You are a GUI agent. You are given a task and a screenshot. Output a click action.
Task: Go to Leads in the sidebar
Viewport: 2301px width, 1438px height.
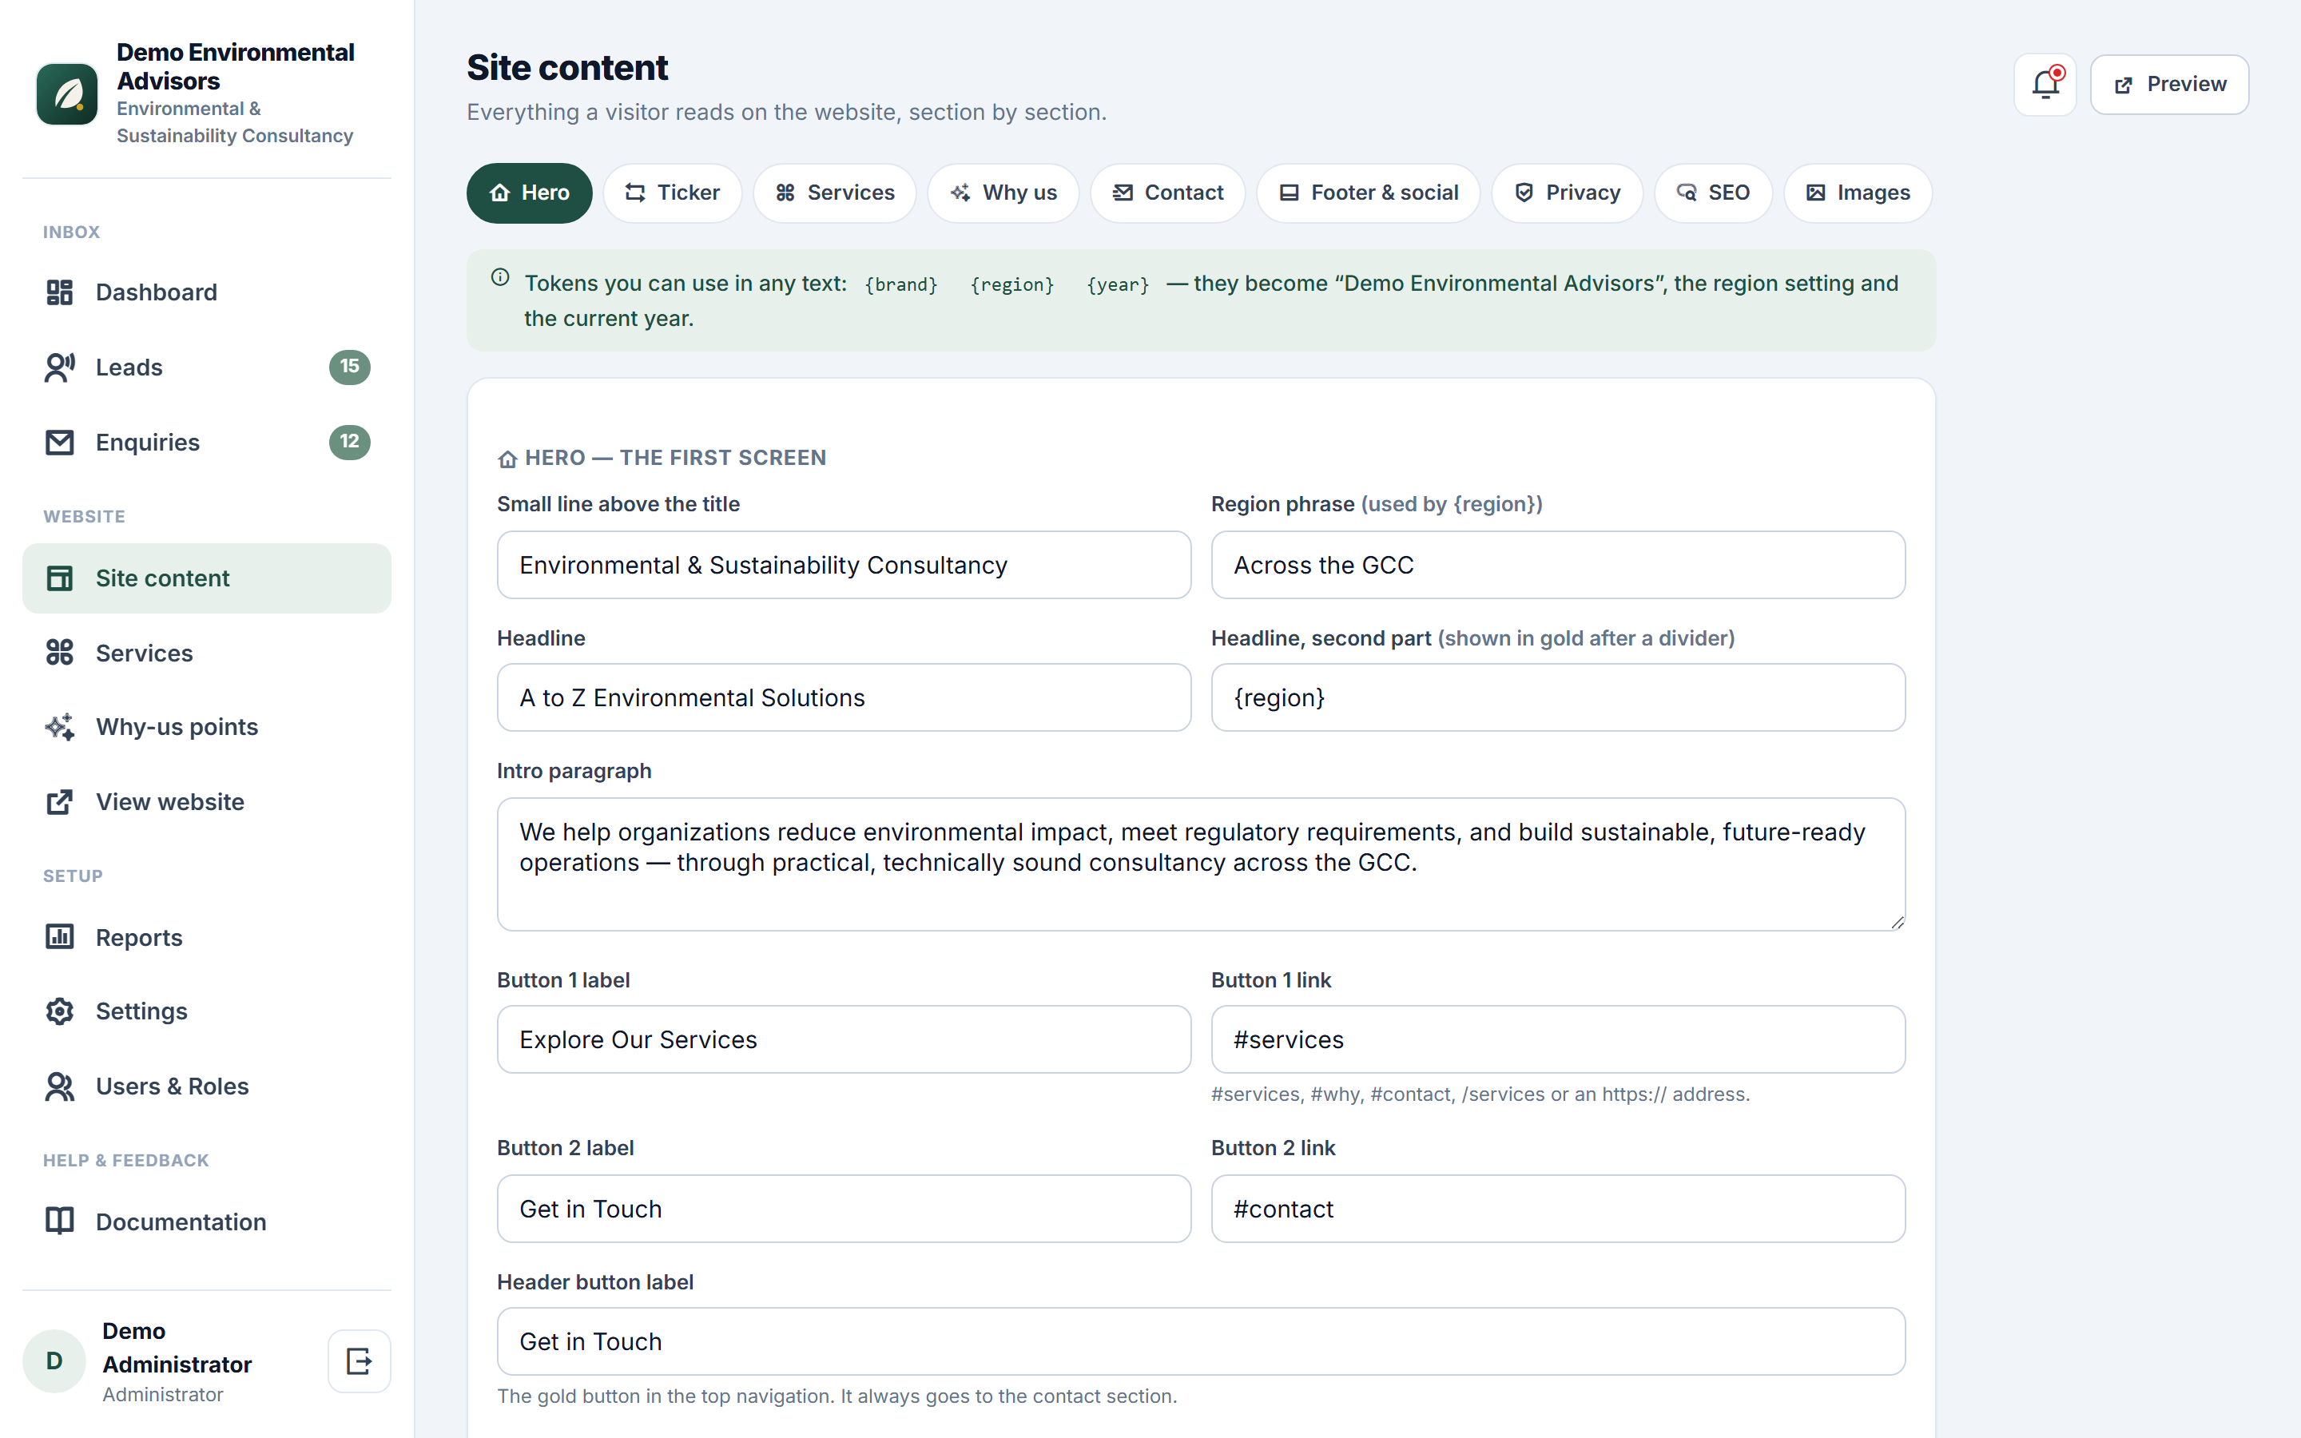pyautogui.click(x=206, y=367)
